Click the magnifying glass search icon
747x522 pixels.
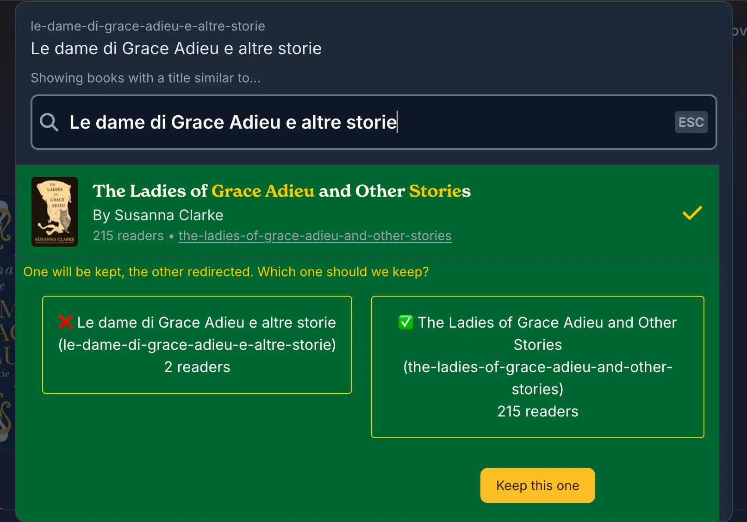[x=49, y=122]
